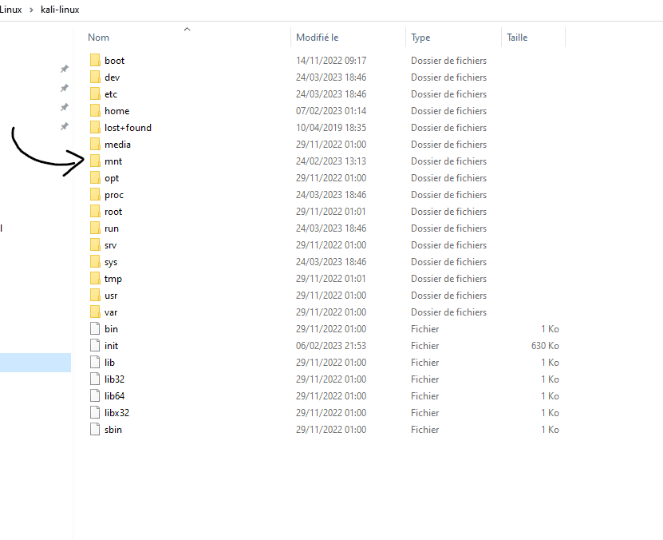
Task: Click the 24/02/2023 13:13 date cell
Action: pos(331,161)
